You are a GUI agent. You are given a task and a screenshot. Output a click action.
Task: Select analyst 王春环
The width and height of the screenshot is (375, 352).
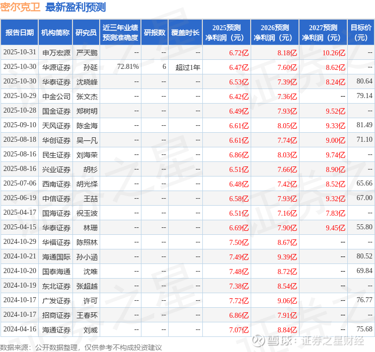pyautogui.click(x=87, y=315)
